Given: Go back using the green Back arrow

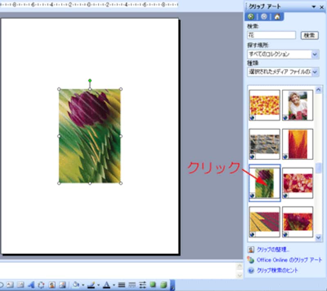Looking at the screenshot, I should click(x=251, y=17).
